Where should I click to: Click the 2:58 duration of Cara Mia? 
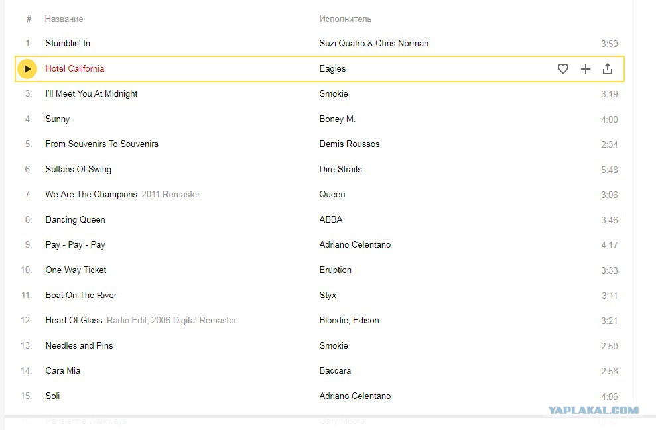tap(609, 371)
